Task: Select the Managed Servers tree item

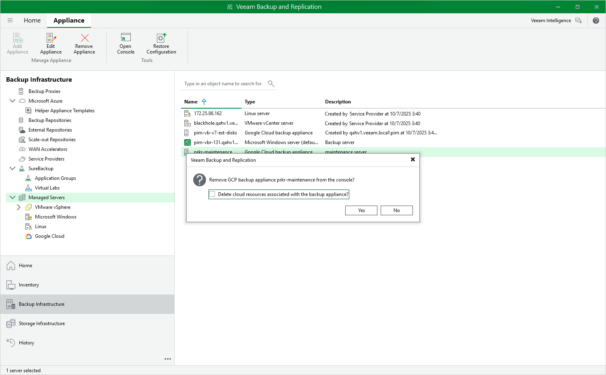Action: (91, 198)
